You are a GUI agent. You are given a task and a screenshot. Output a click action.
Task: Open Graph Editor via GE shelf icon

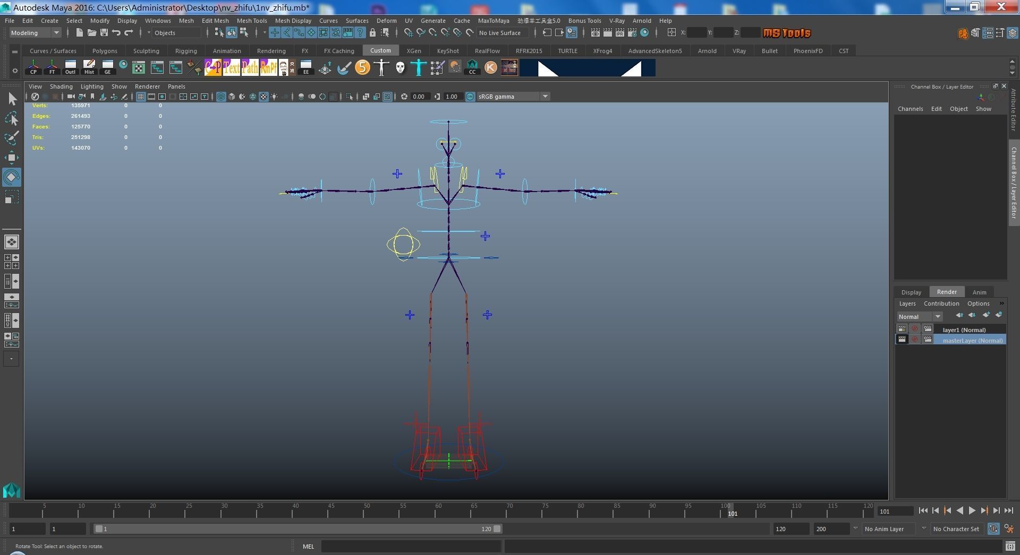(x=108, y=68)
